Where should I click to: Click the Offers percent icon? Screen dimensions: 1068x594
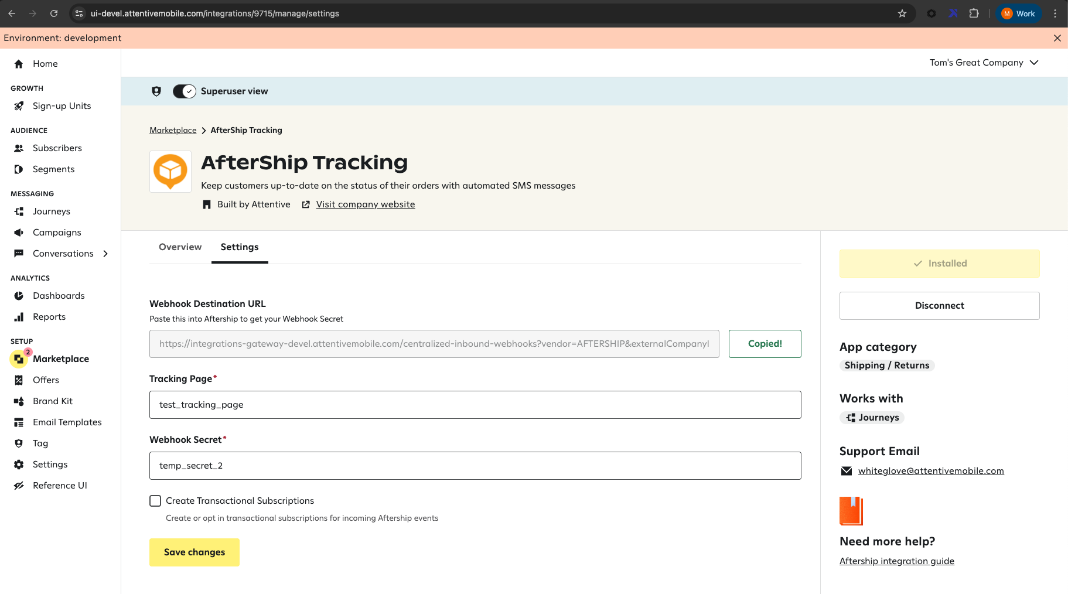19,380
